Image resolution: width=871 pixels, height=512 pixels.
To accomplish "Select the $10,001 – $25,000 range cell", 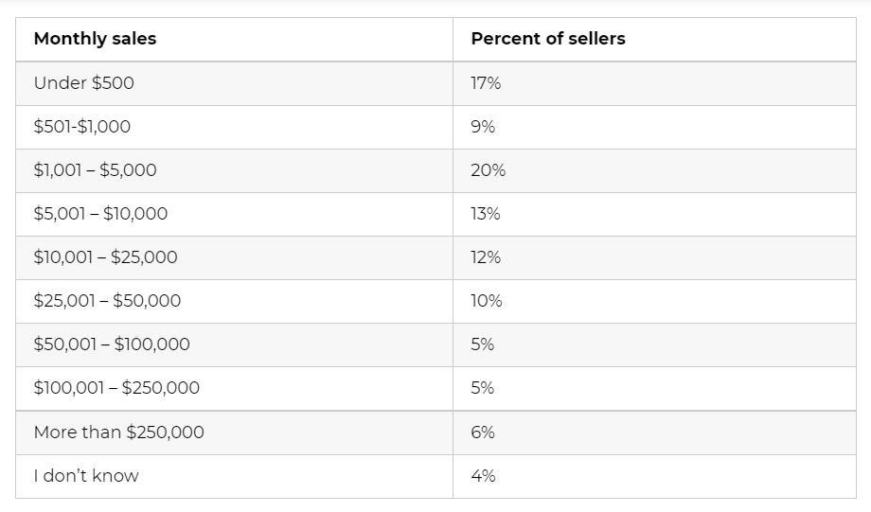I will pos(105,257).
